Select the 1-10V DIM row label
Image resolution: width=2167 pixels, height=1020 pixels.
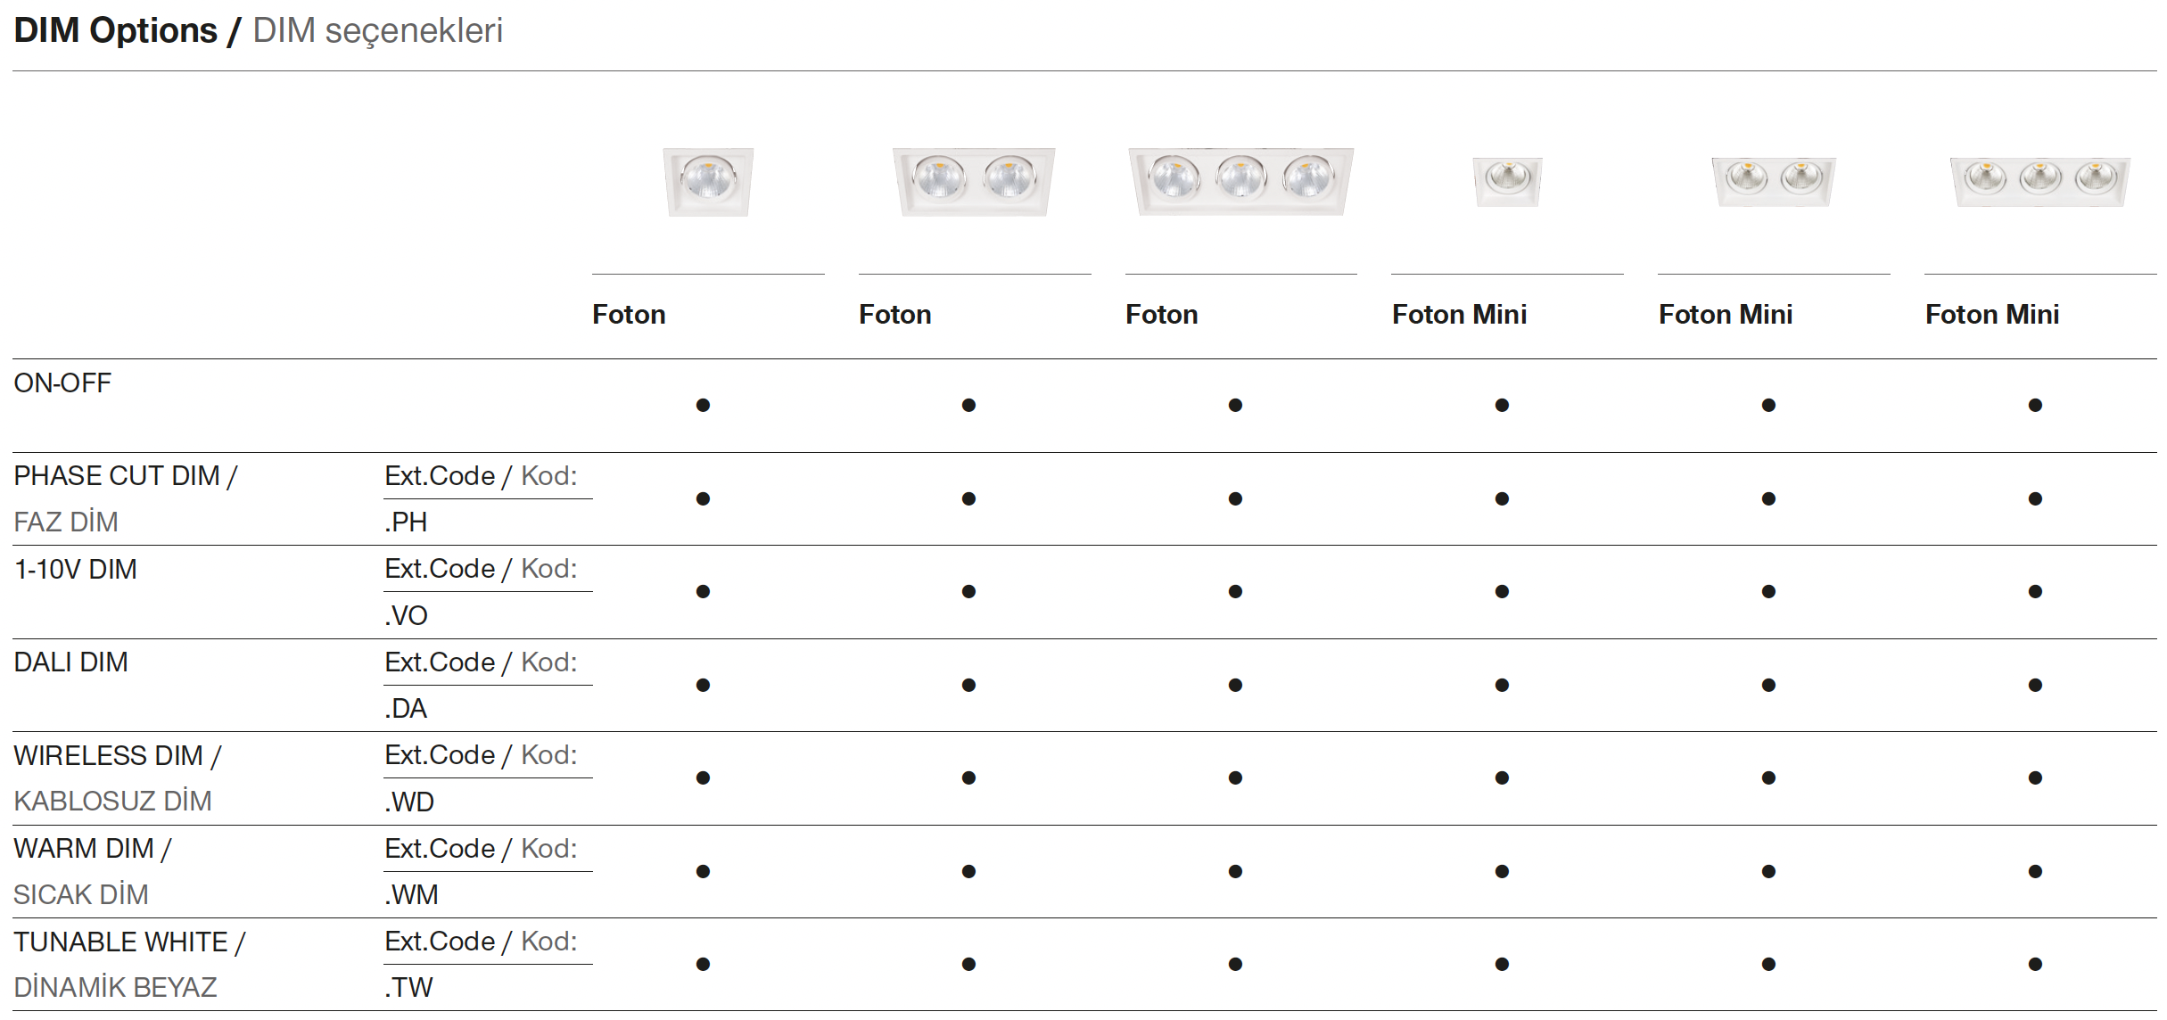click(x=76, y=570)
